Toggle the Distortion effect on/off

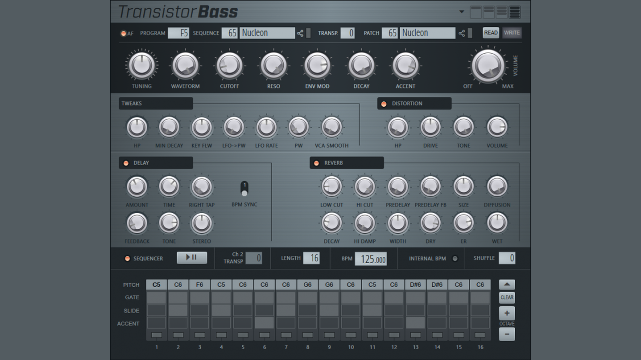pos(384,104)
